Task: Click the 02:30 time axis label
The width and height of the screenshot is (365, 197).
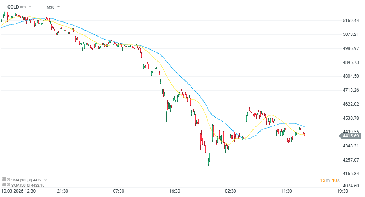Action: 230,191
